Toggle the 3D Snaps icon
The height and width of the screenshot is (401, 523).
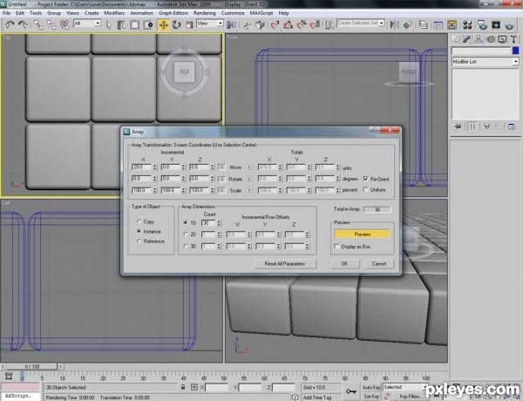[x=275, y=24]
